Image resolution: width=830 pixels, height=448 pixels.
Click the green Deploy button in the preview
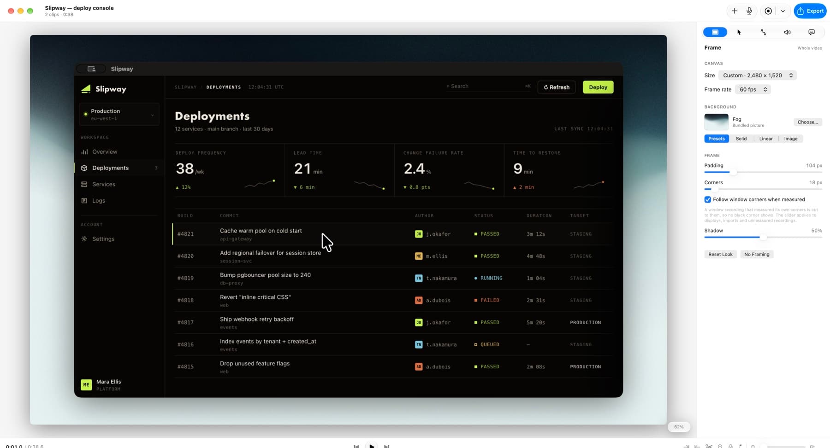598,87
